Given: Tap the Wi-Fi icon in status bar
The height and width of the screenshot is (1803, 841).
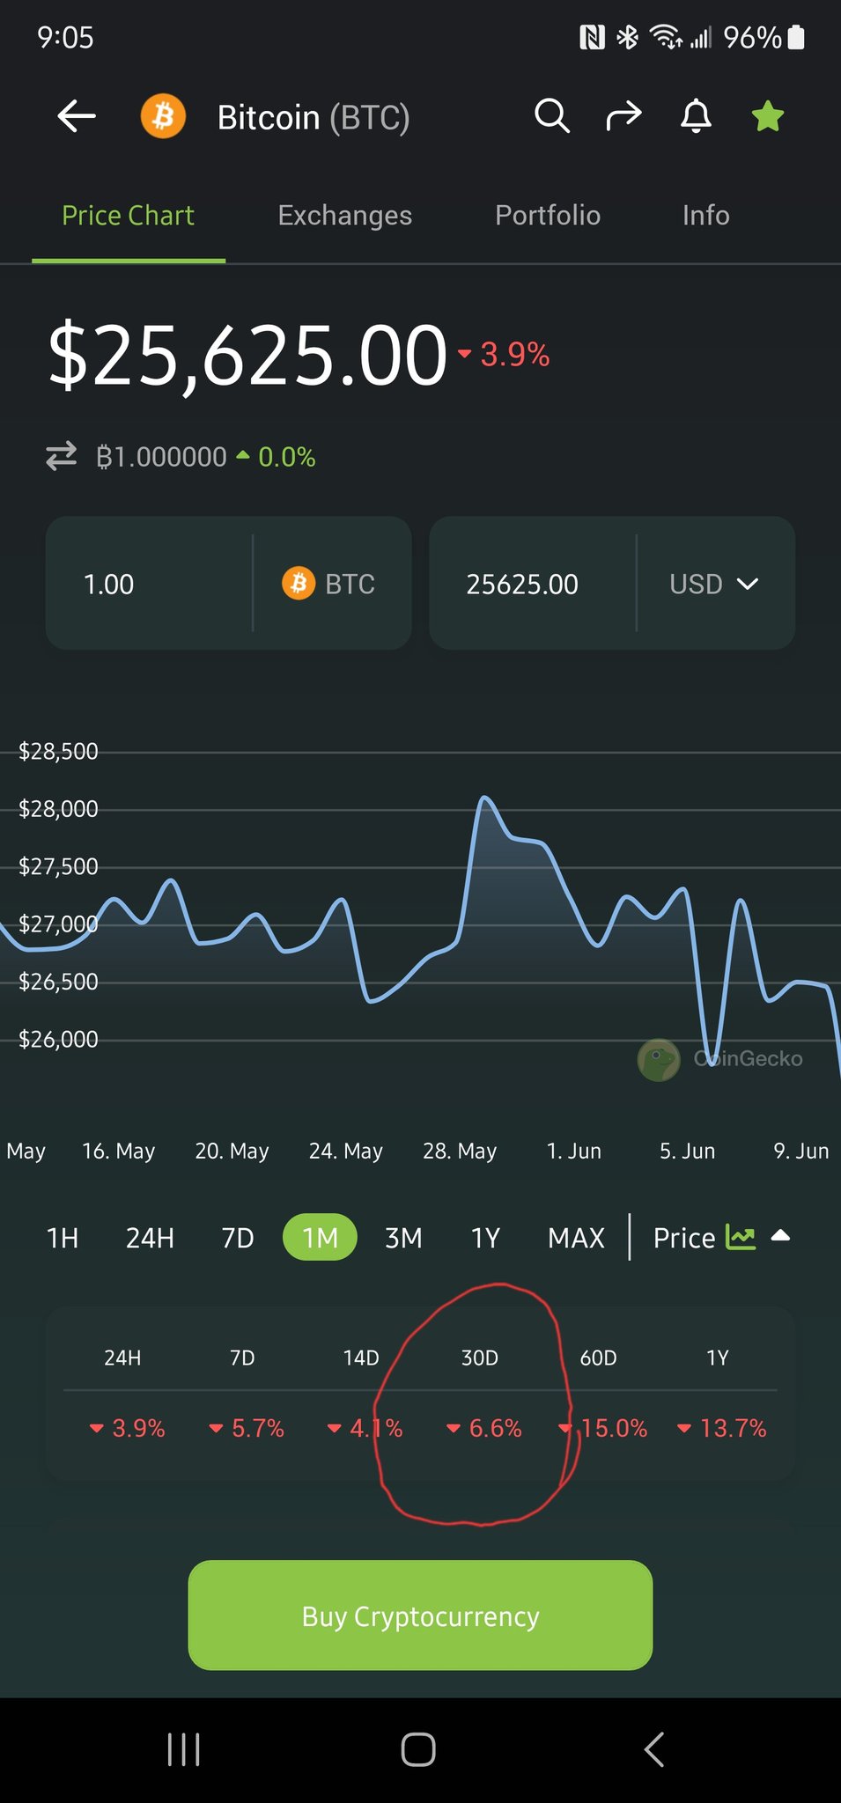Looking at the screenshot, I should coord(666,37).
